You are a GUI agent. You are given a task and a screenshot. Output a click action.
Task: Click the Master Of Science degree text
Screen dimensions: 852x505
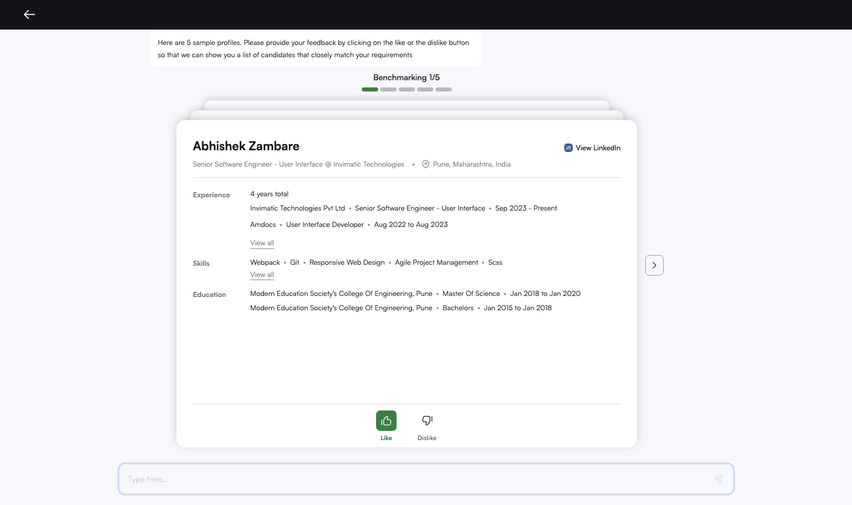point(471,293)
